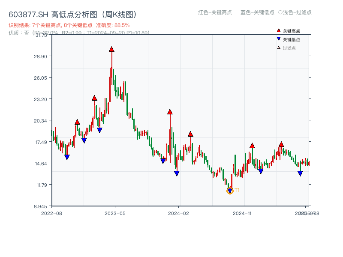This screenshot has height=257, width=343.
Task: Click the 关键高点 legend label
Action: (292, 31)
